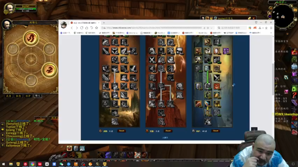The image size is (298, 167).
Task: Select the talent calculator browser tab
Action: pos(85,23)
